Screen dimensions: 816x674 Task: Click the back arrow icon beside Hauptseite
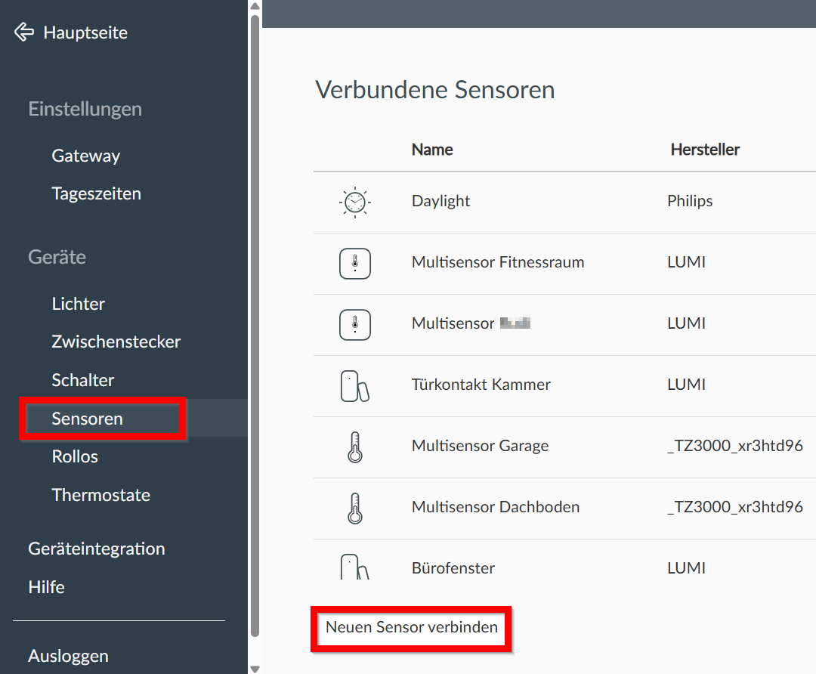(24, 32)
